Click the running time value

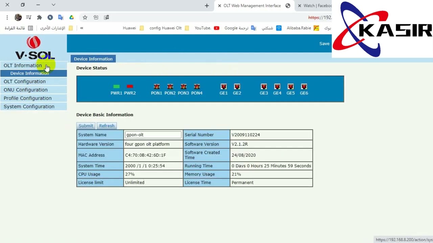click(x=271, y=166)
